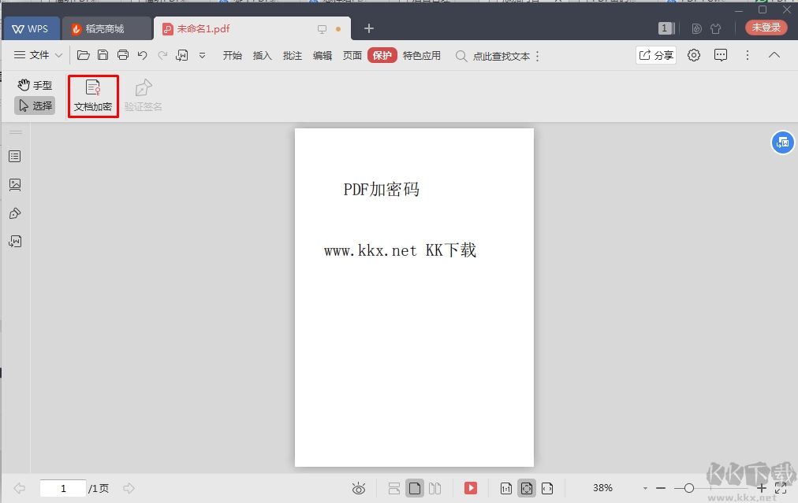Expand the 文件 menu dropdown arrow
The width and height of the screenshot is (798, 503).
point(58,55)
